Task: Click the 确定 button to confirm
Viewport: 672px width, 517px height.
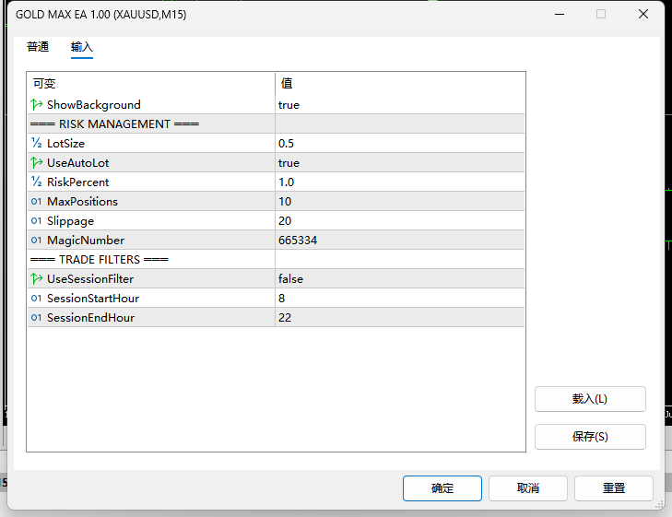Action: (442, 488)
